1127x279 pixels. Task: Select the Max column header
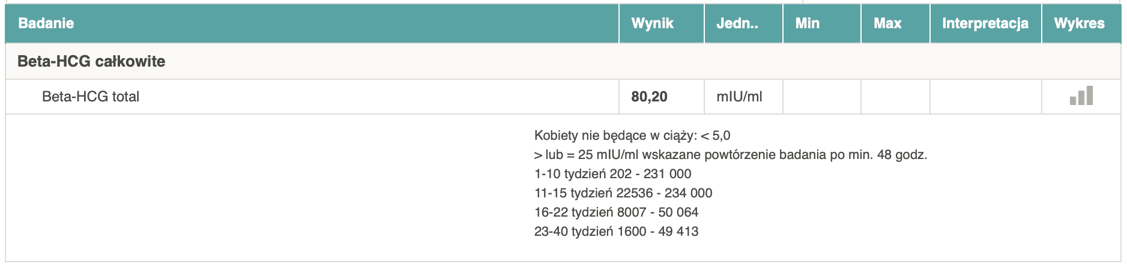(x=887, y=23)
